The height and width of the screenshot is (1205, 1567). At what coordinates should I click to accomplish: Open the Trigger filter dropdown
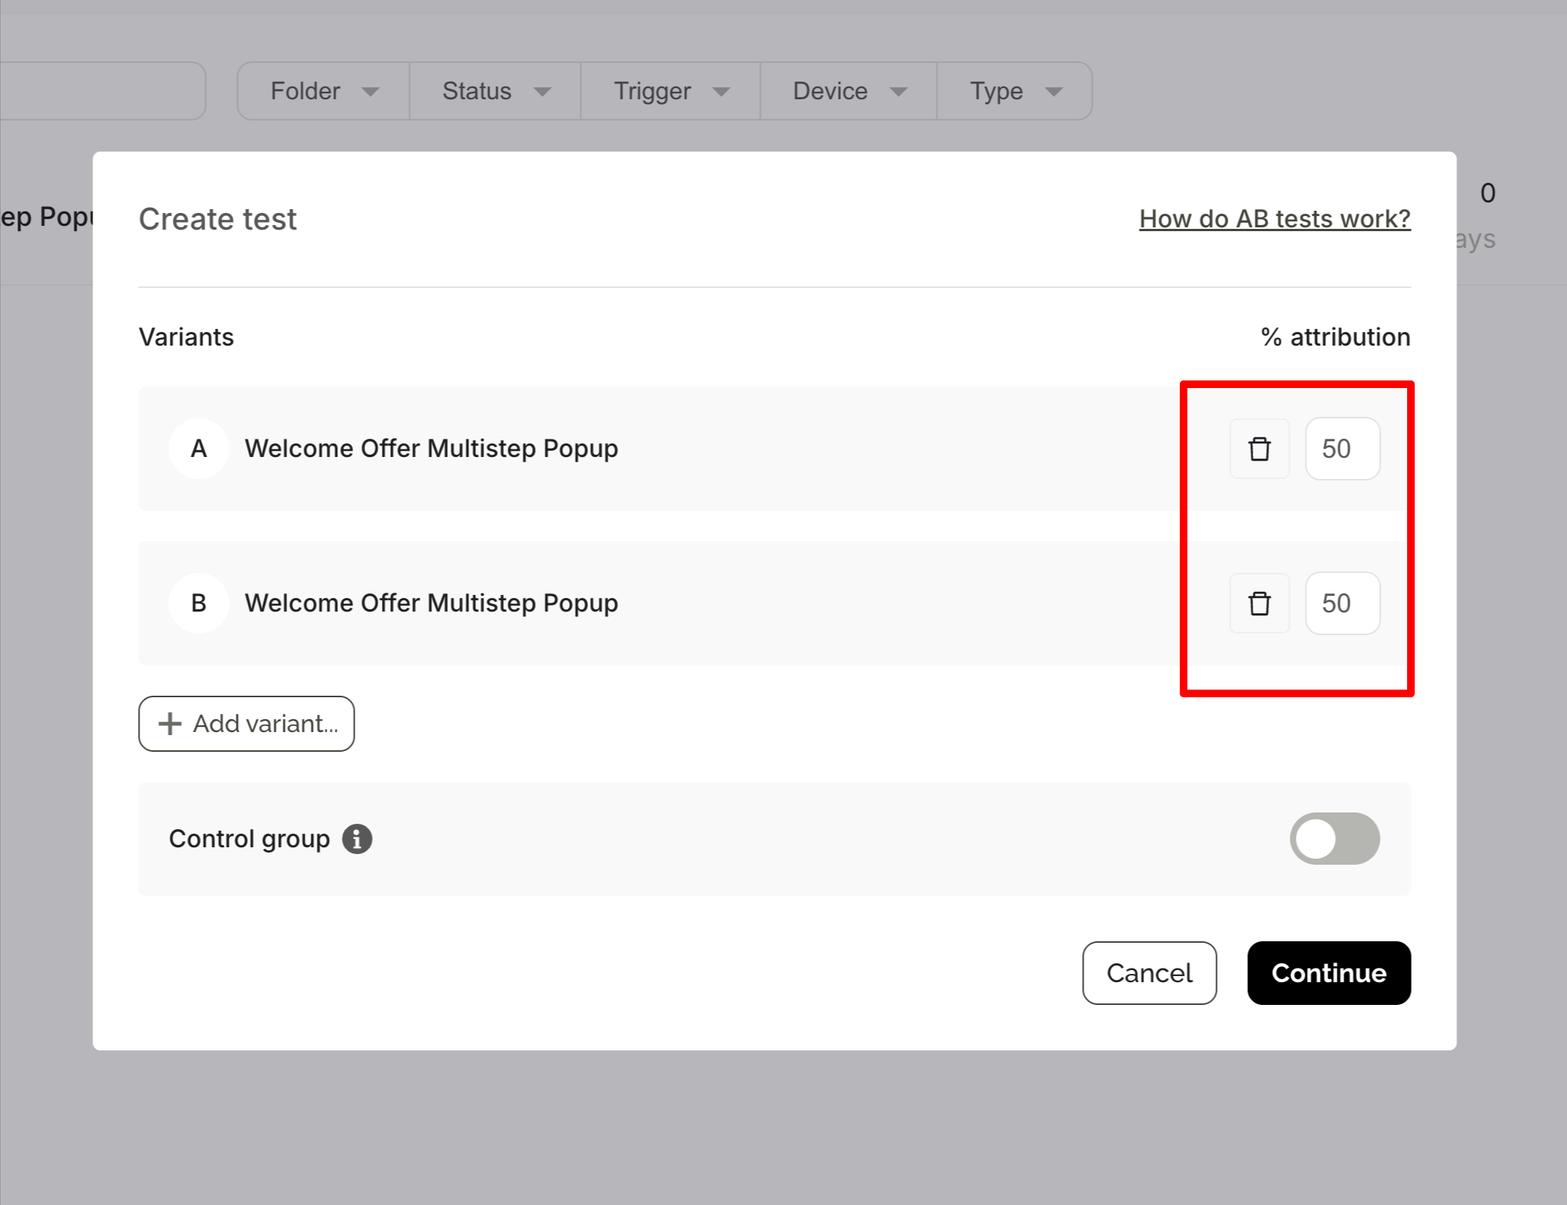coord(669,91)
